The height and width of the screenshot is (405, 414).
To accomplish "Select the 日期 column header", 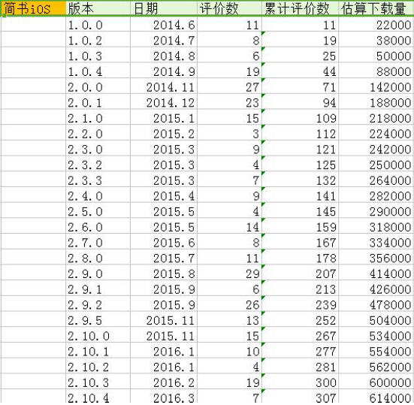I will [164, 9].
